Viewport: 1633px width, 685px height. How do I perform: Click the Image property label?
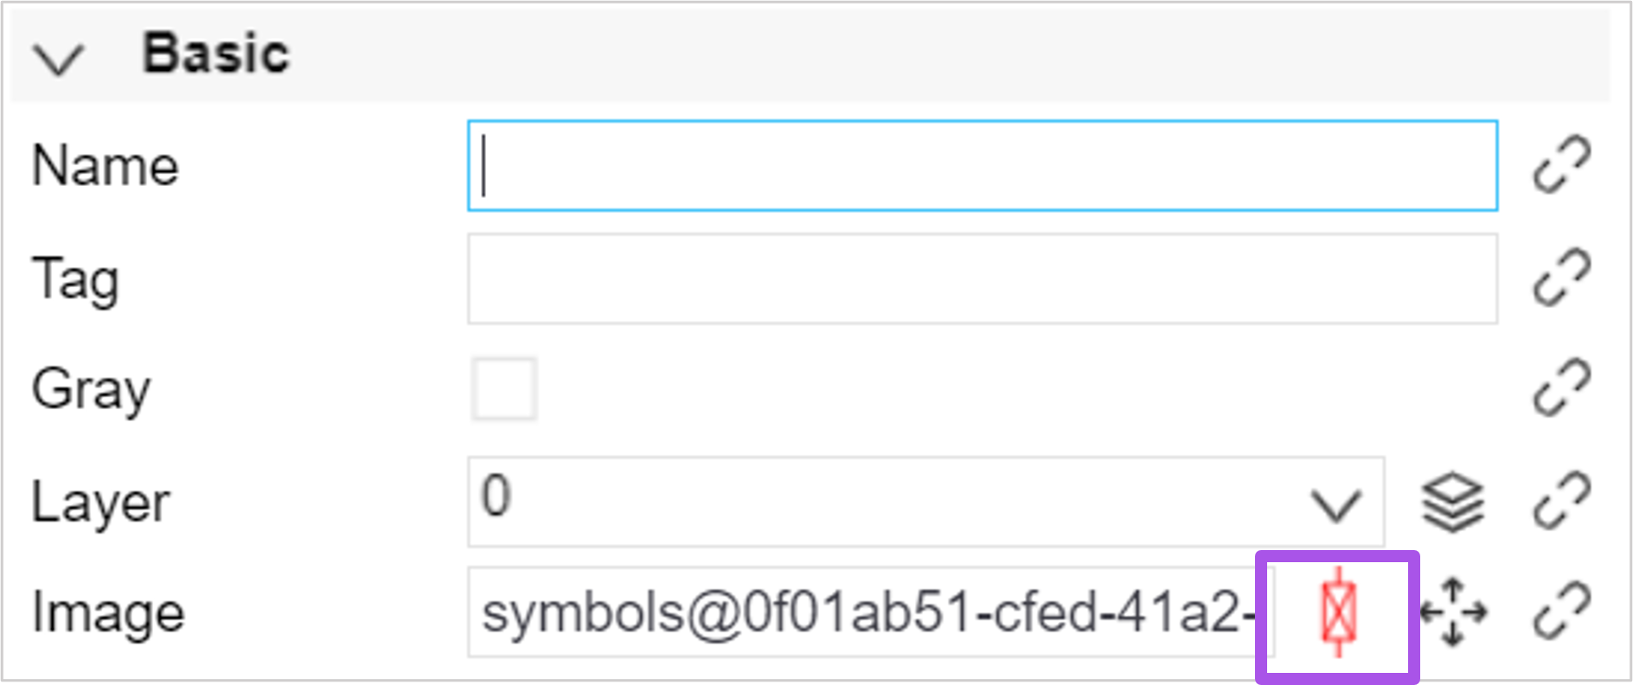108,613
